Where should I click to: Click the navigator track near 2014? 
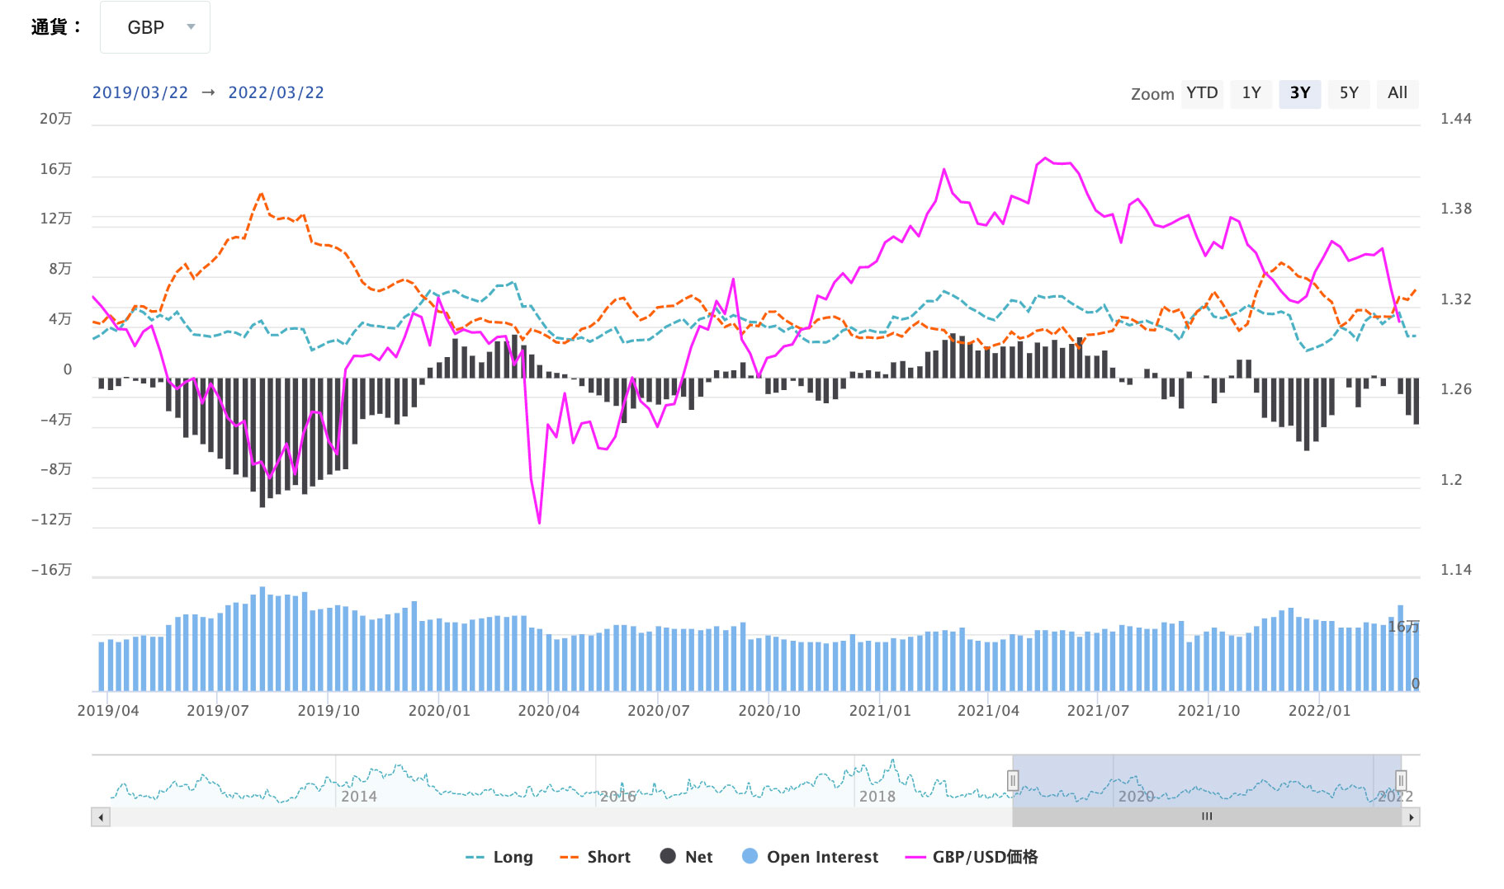coord(358,797)
